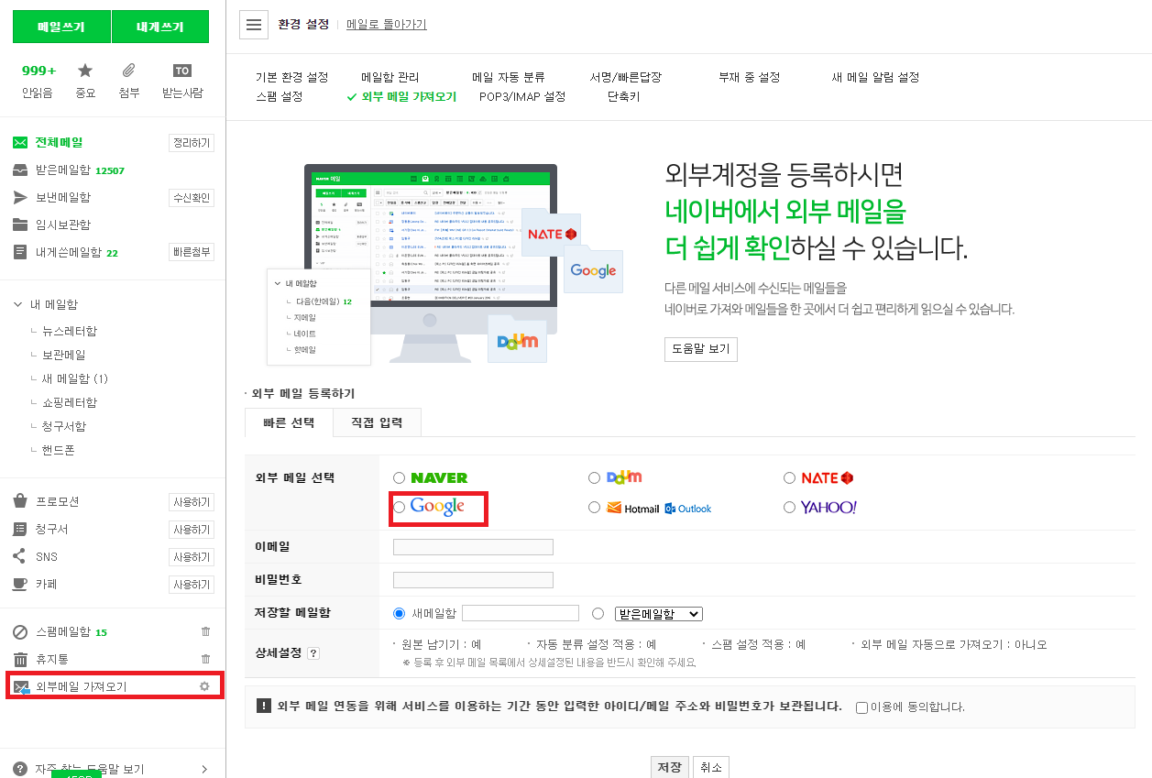Open 외부메일 가져오기 settings via the gear icon

pos(206,685)
